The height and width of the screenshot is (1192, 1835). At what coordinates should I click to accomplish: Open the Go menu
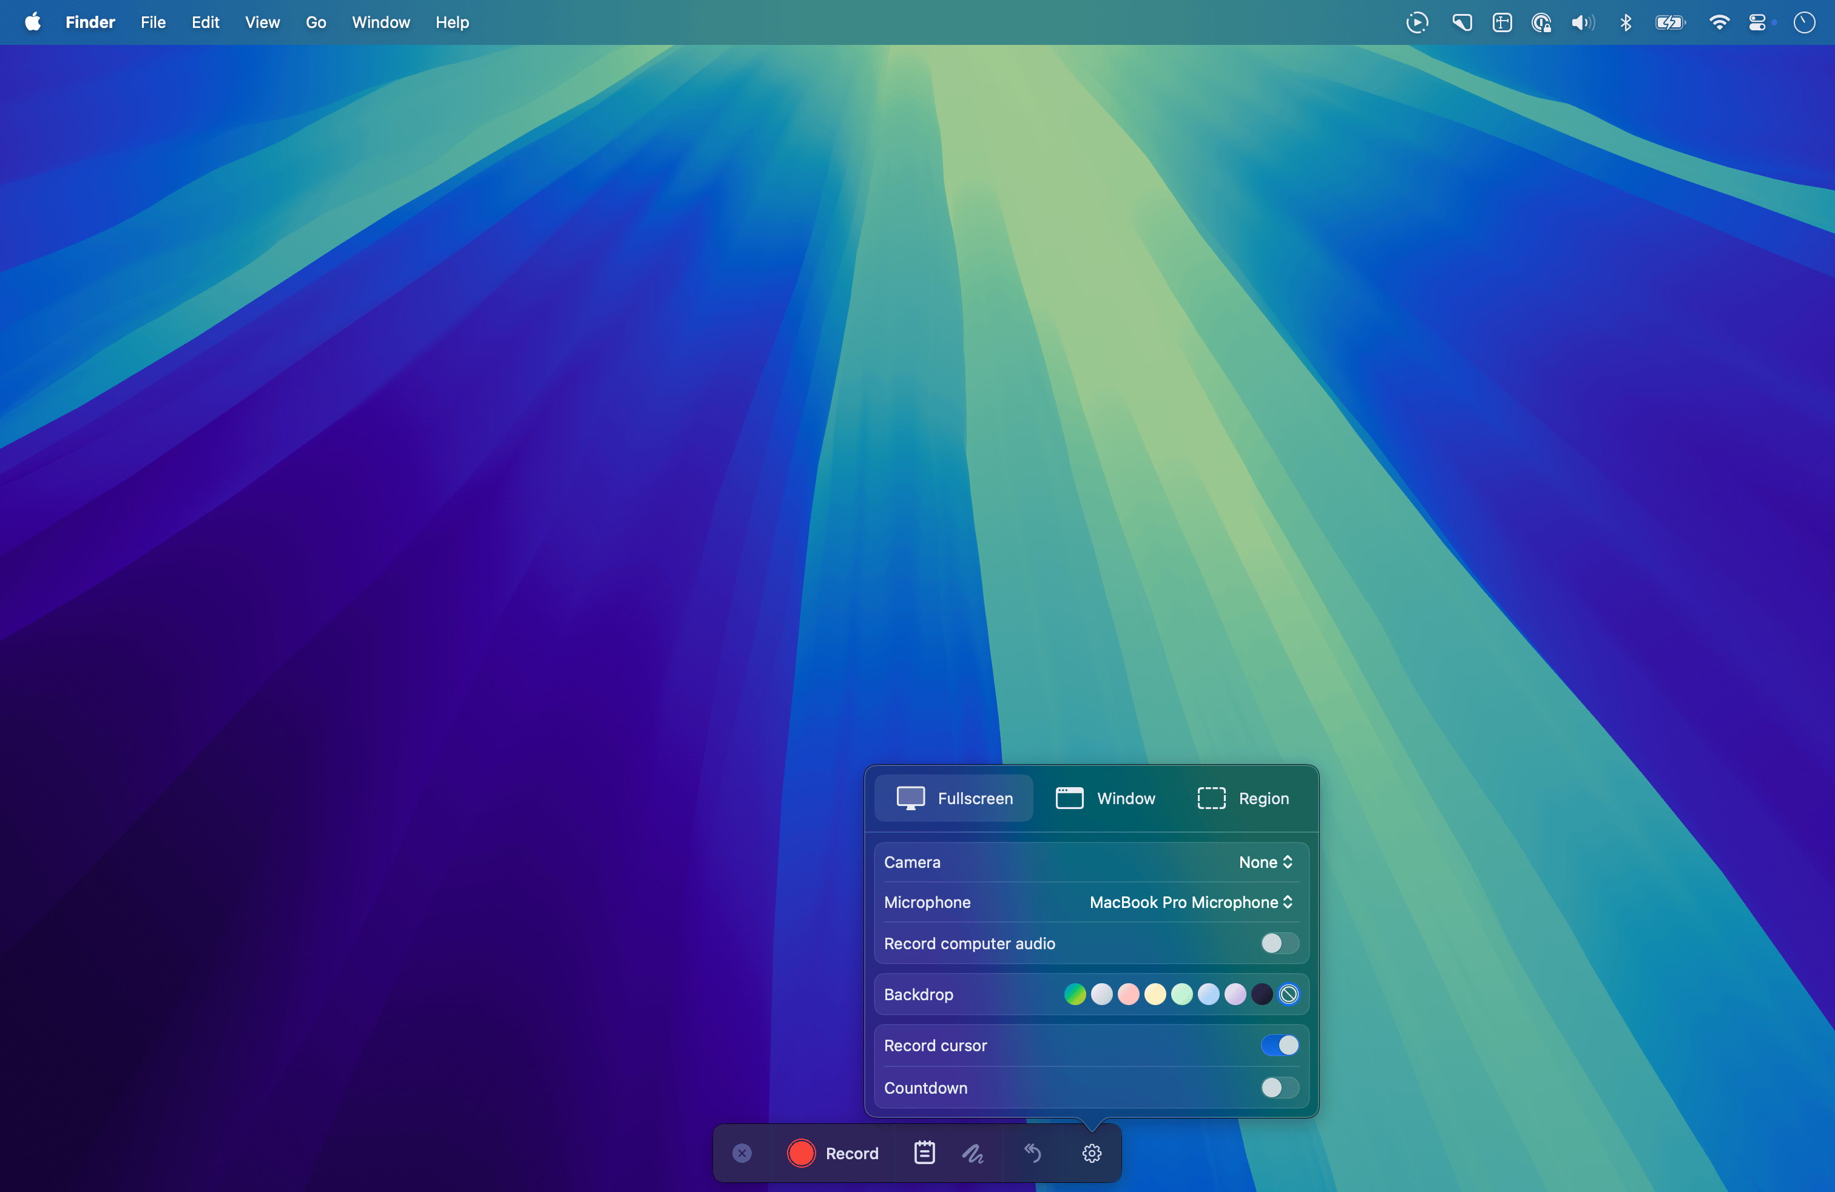click(316, 22)
